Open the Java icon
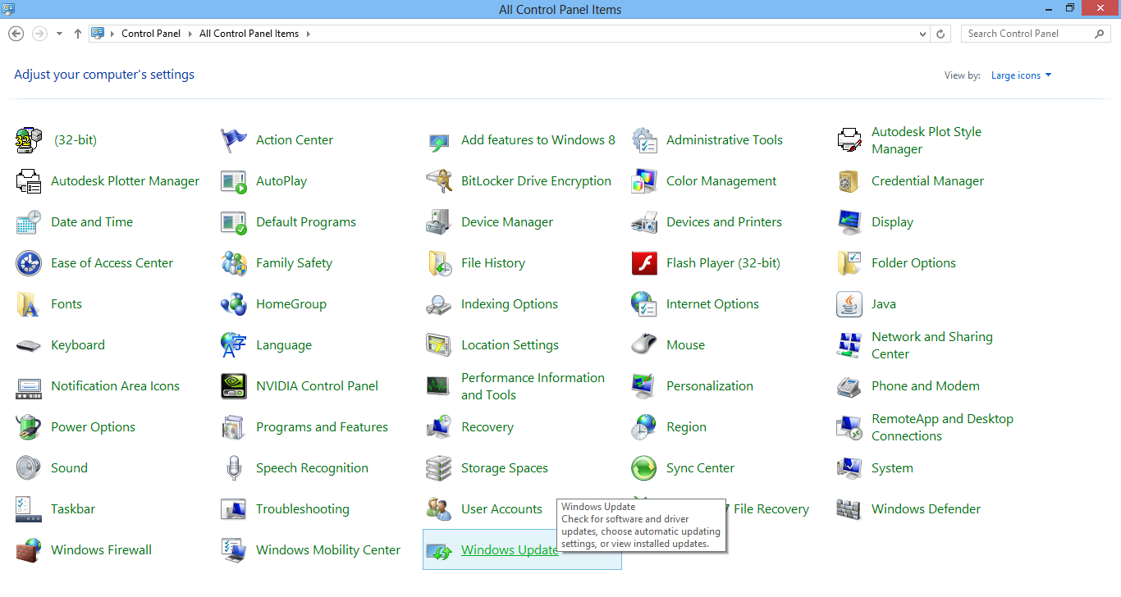This screenshot has width=1121, height=597. 849,304
